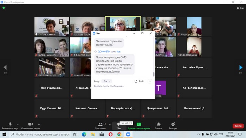Toggle camera with Остановить видео

[x=31, y=124]
